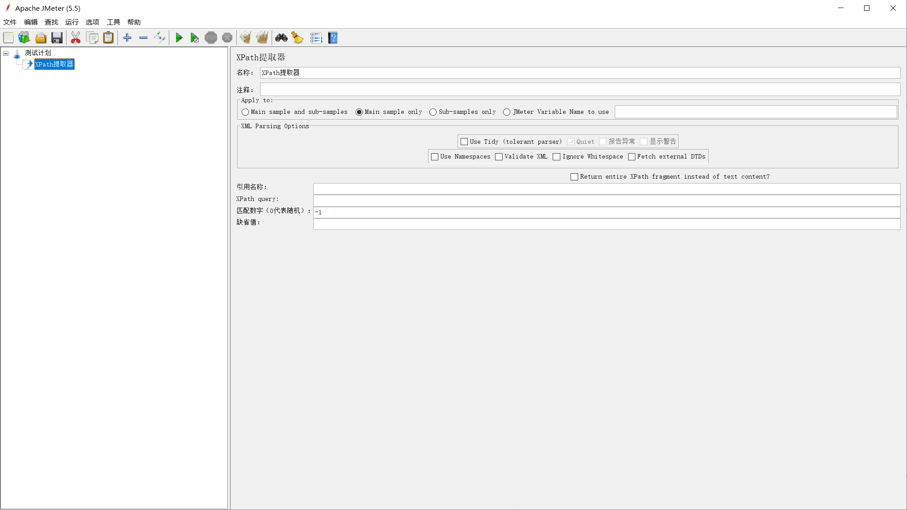The width and height of the screenshot is (907, 510).
Task: Collapse all nodes with minus icon
Action: tap(143, 38)
